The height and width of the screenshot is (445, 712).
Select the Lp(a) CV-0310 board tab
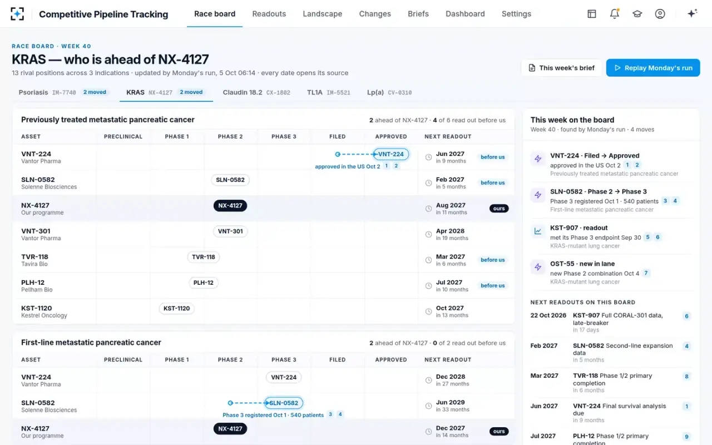(x=389, y=92)
